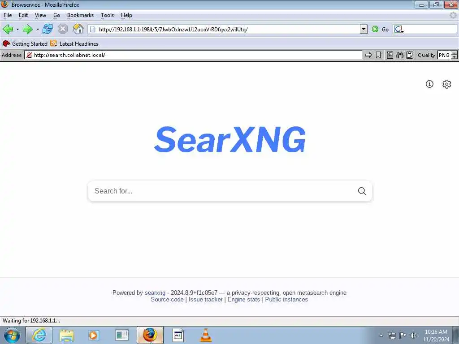Viewport: 459px width, 344px height.
Task: Click the Browservice bookmark icon
Action: click(x=378, y=55)
